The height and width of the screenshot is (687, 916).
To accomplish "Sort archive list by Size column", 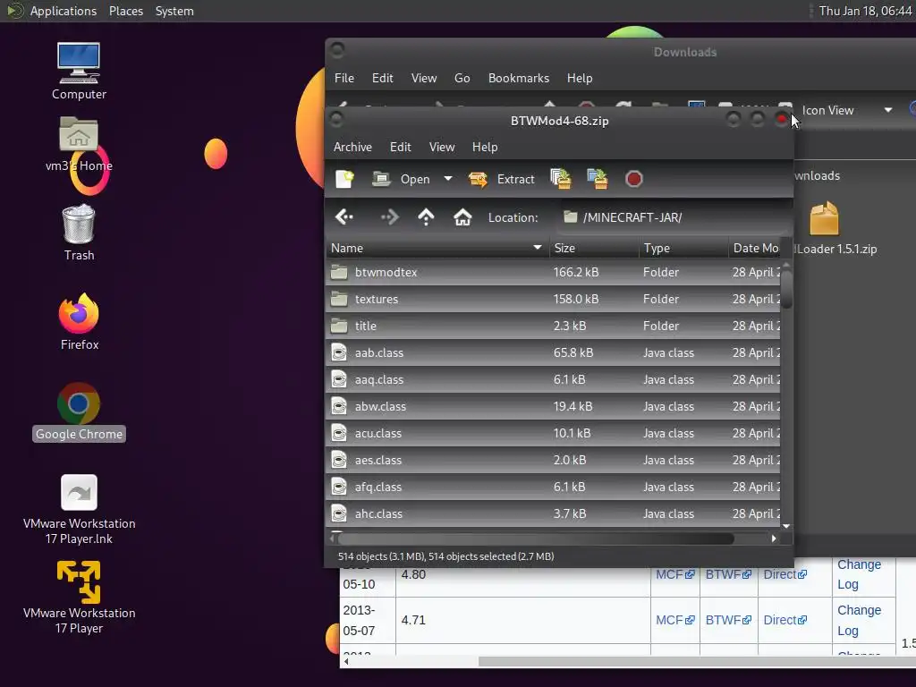I will click(594, 249).
